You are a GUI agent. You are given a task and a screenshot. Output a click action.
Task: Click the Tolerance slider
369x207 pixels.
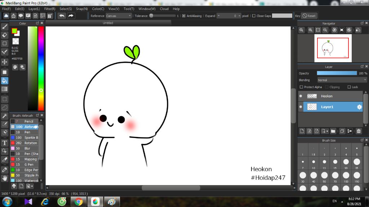point(163,16)
